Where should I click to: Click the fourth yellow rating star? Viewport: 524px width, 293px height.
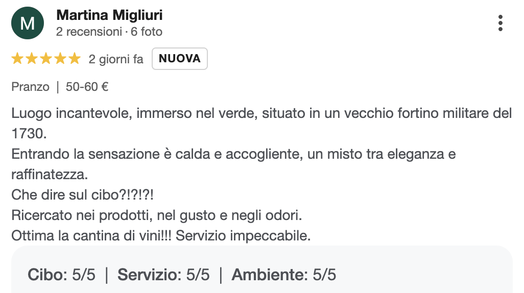click(x=60, y=59)
